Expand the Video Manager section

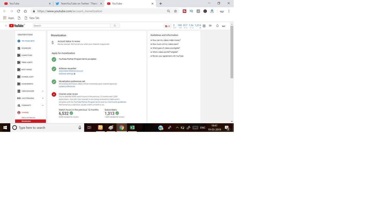43,91
